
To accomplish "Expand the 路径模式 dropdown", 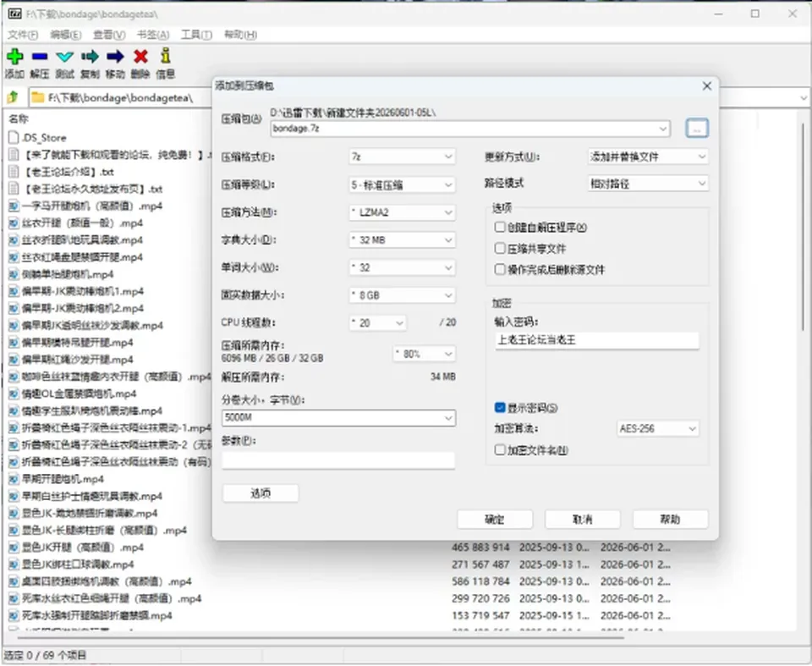I will pyautogui.click(x=649, y=184).
